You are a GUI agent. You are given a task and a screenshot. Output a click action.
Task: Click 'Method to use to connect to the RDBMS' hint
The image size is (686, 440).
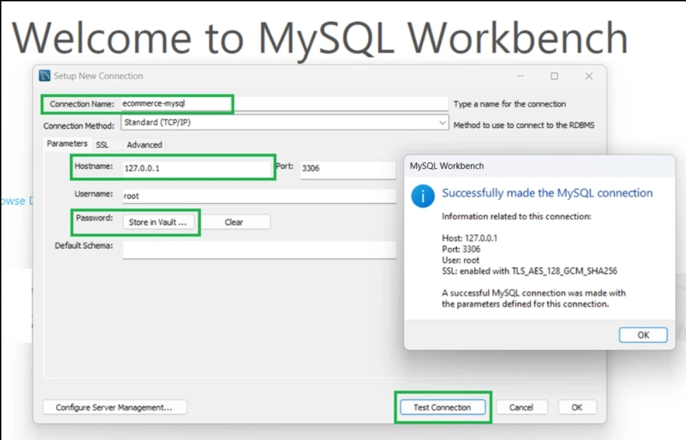(x=524, y=125)
